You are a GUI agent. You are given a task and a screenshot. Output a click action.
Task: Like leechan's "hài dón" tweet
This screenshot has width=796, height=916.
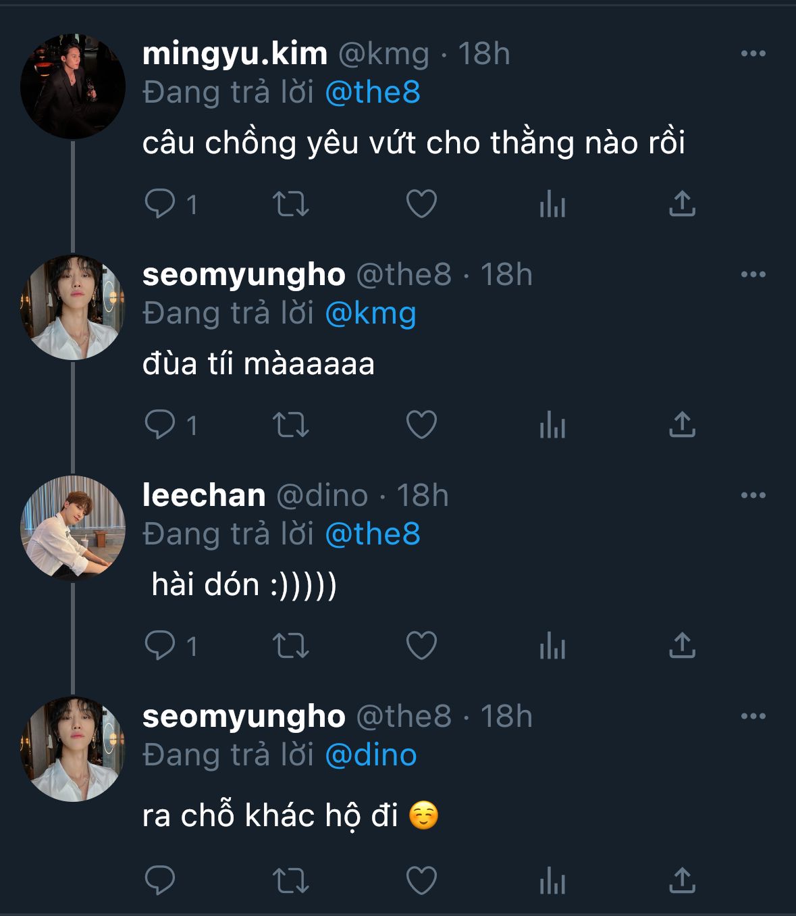point(421,646)
